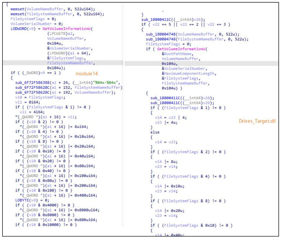Image resolution: width=282 pixels, height=240 pixels.
Task: Click 'LODWORD(v9) = GetVolumeInformationW(' line
Action: (52, 29)
